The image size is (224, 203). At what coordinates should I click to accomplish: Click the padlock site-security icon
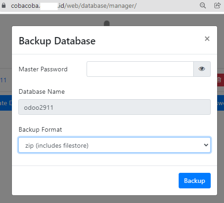pyautogui.click(x=4, y=5)
